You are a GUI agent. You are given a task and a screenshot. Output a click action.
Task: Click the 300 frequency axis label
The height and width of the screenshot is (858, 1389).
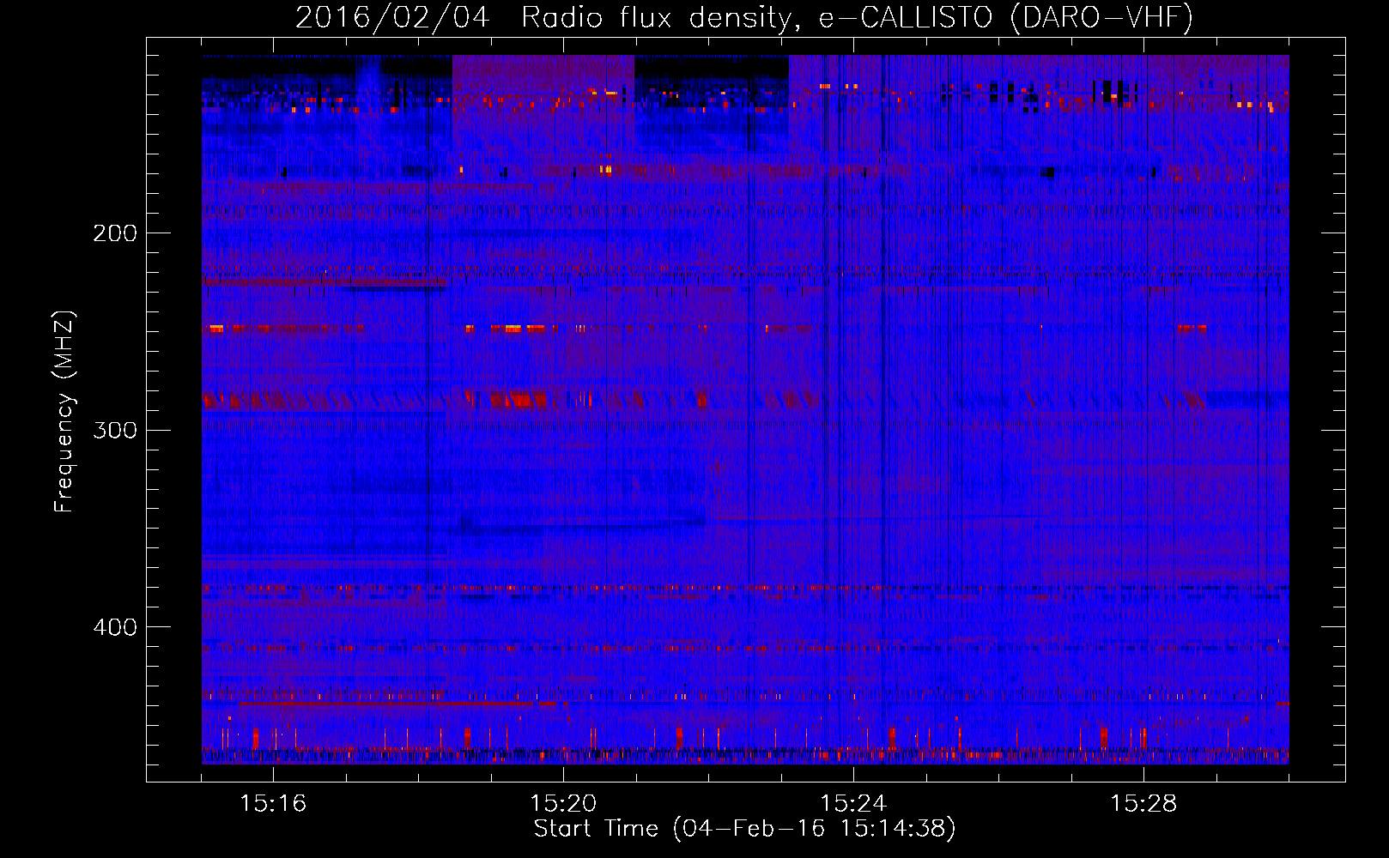click(115, 430)
